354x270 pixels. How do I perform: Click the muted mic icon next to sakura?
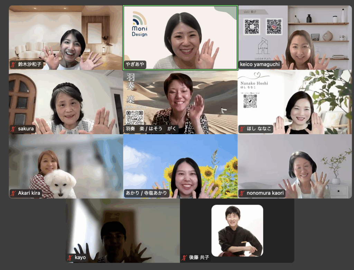pyautogui.click(x=13, y=129)
